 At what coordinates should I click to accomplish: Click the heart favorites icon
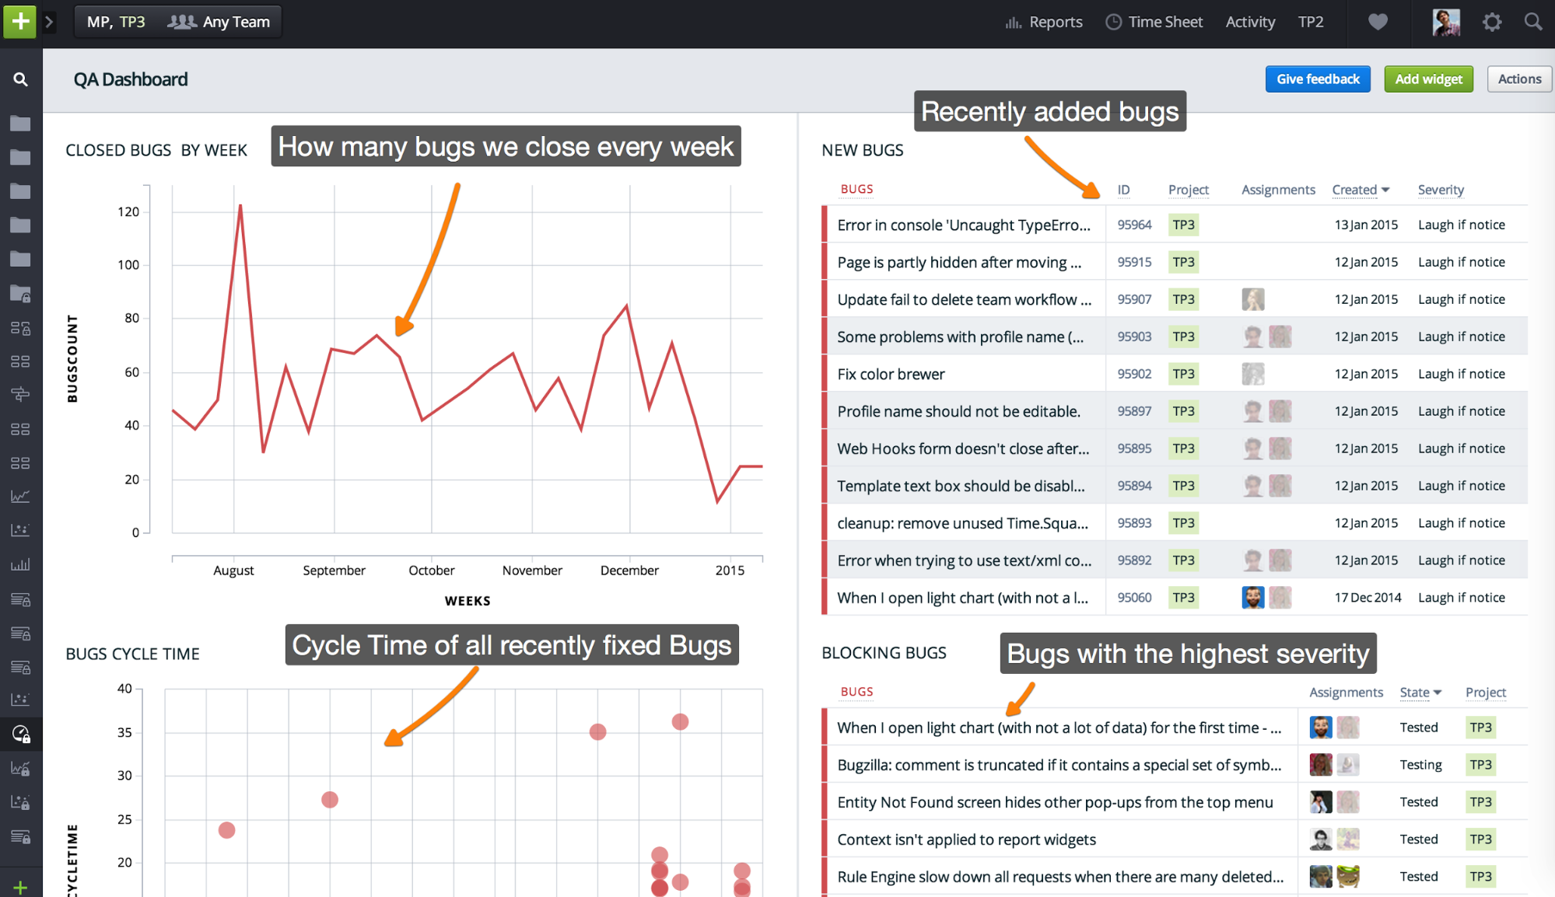[1377, 22]
